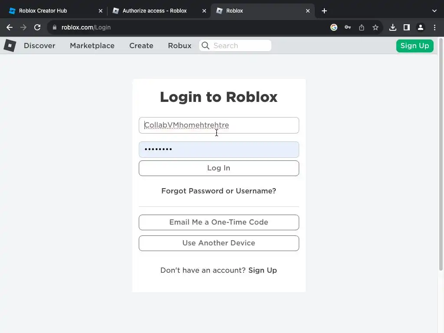Click the share page icon
Image resolution: width=444 pixels, height=333 pixels.
click(362, 27)
